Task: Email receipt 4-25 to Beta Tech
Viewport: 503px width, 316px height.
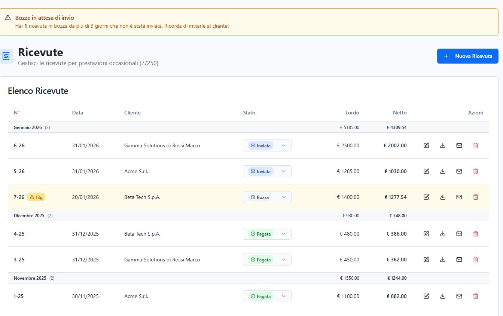Action: pyautogui.click(x=459, y=234)
